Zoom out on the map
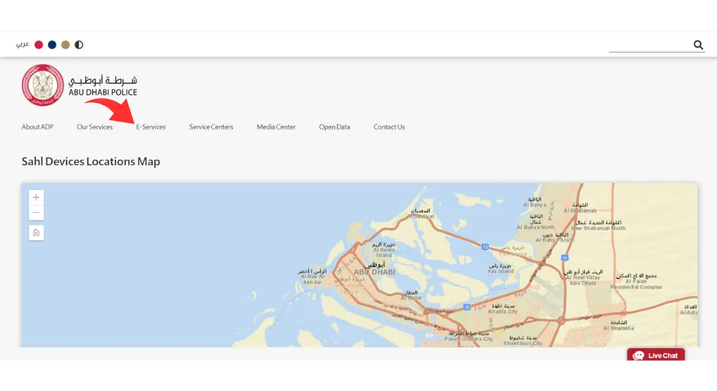Image resolution: width=717 pixels, height=391 pixels. point(36,213)
